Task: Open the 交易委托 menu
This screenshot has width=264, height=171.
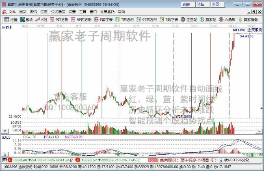Action: tap(107, 12)
